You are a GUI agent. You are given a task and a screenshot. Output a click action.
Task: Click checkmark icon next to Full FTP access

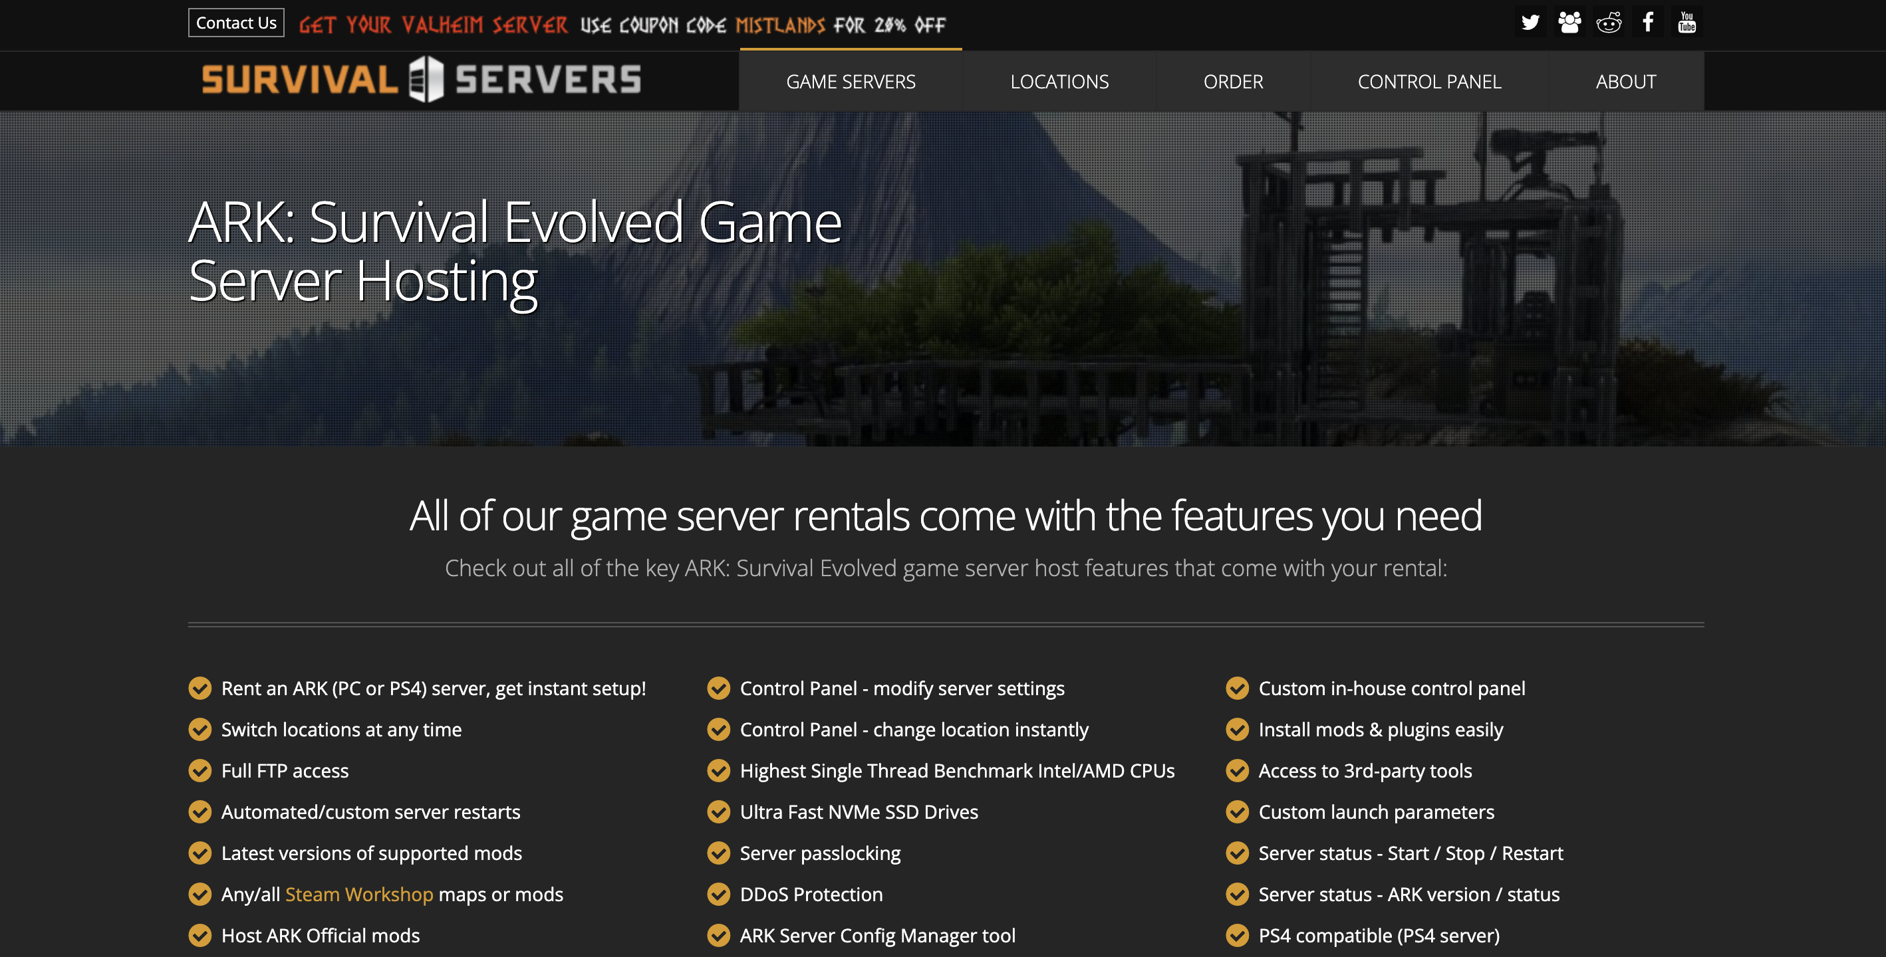pos(200,770)
